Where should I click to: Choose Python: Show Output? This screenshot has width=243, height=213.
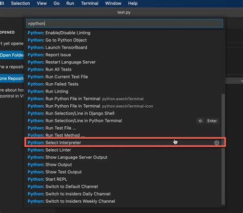pos(125,164)
